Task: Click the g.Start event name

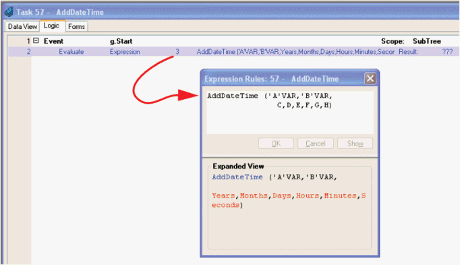Action: click(x=121, y=41)
